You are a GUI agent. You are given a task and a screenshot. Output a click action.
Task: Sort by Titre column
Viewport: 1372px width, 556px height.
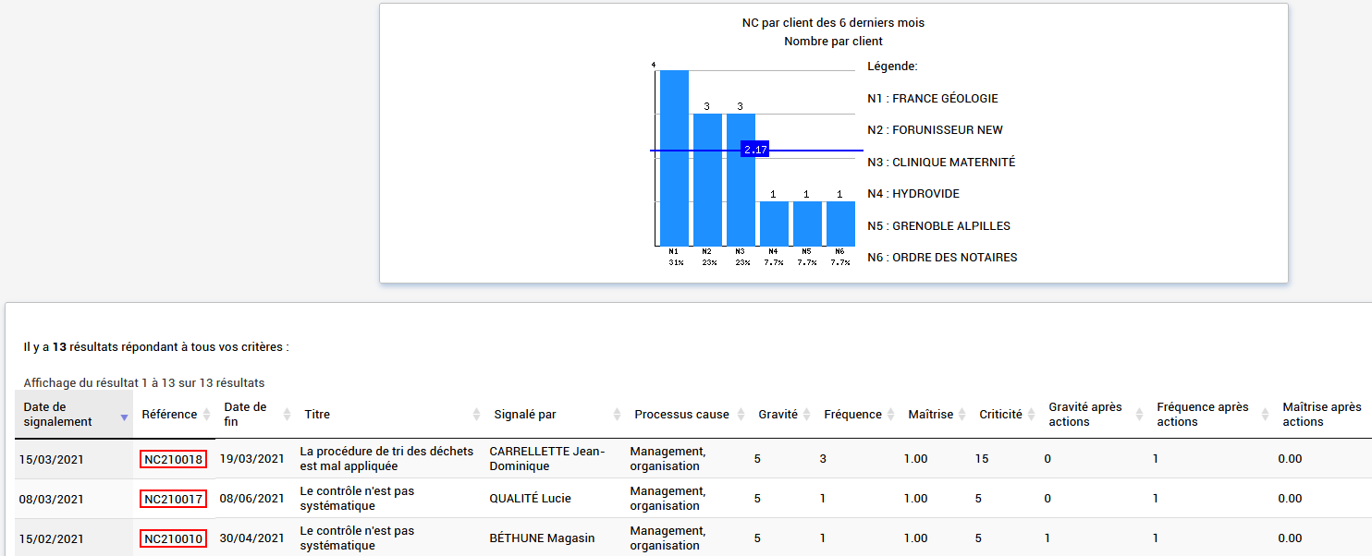pyautogui.click(x=390, y=414)
